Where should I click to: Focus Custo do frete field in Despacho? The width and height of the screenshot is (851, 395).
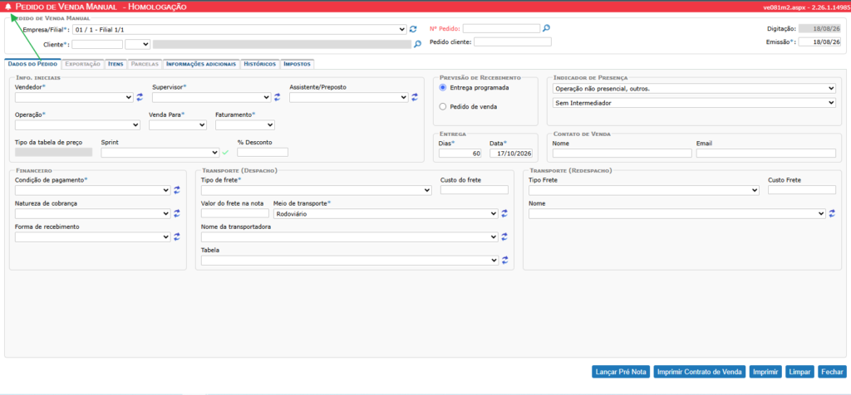tap(475, 190)
